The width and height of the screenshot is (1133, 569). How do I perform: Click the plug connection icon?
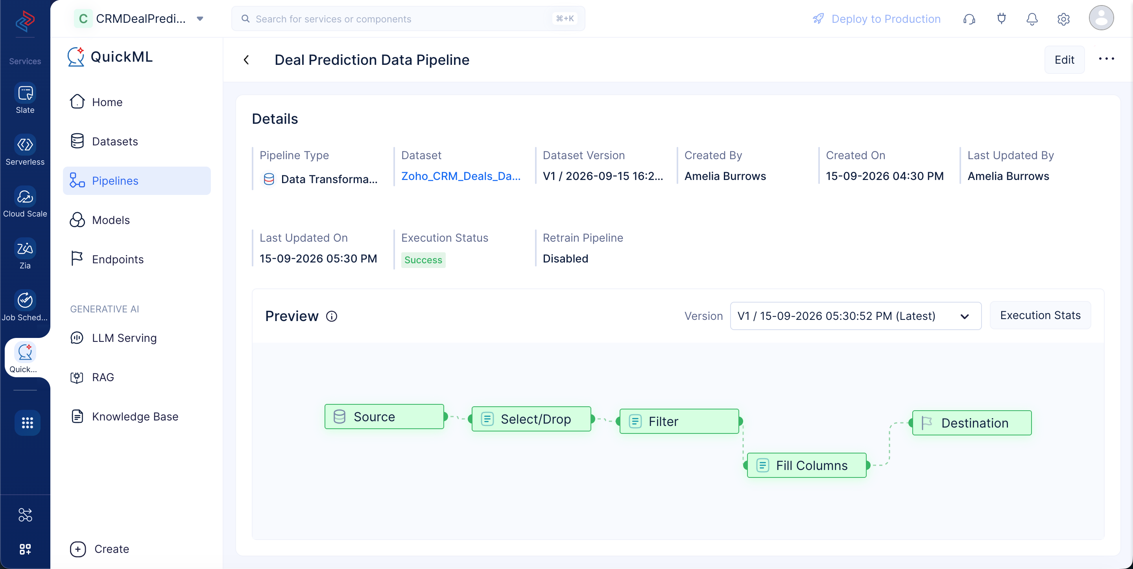[1002, 19]
